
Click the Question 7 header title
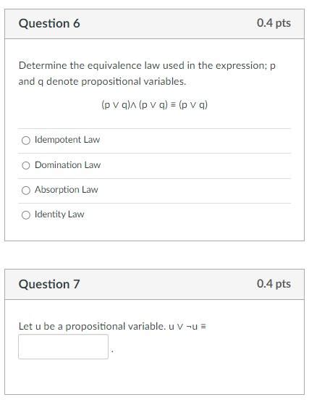pos(49,284)
